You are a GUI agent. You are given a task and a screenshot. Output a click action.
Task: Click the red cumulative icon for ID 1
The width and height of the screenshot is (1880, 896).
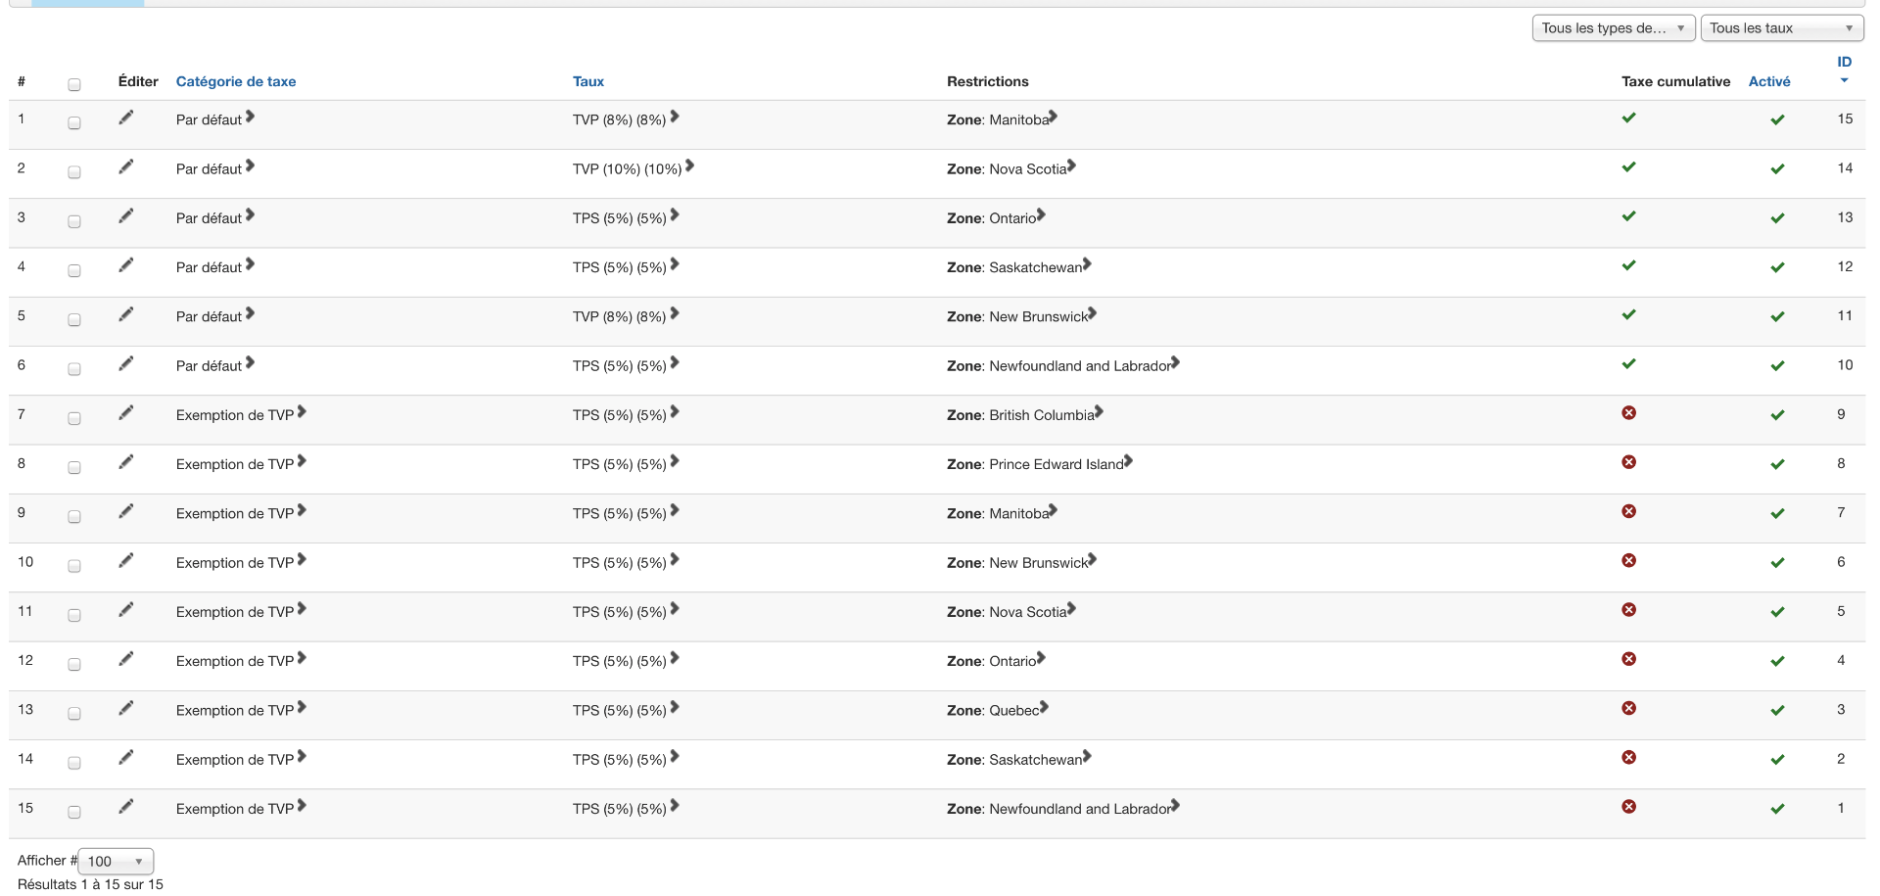point(1628,807)
